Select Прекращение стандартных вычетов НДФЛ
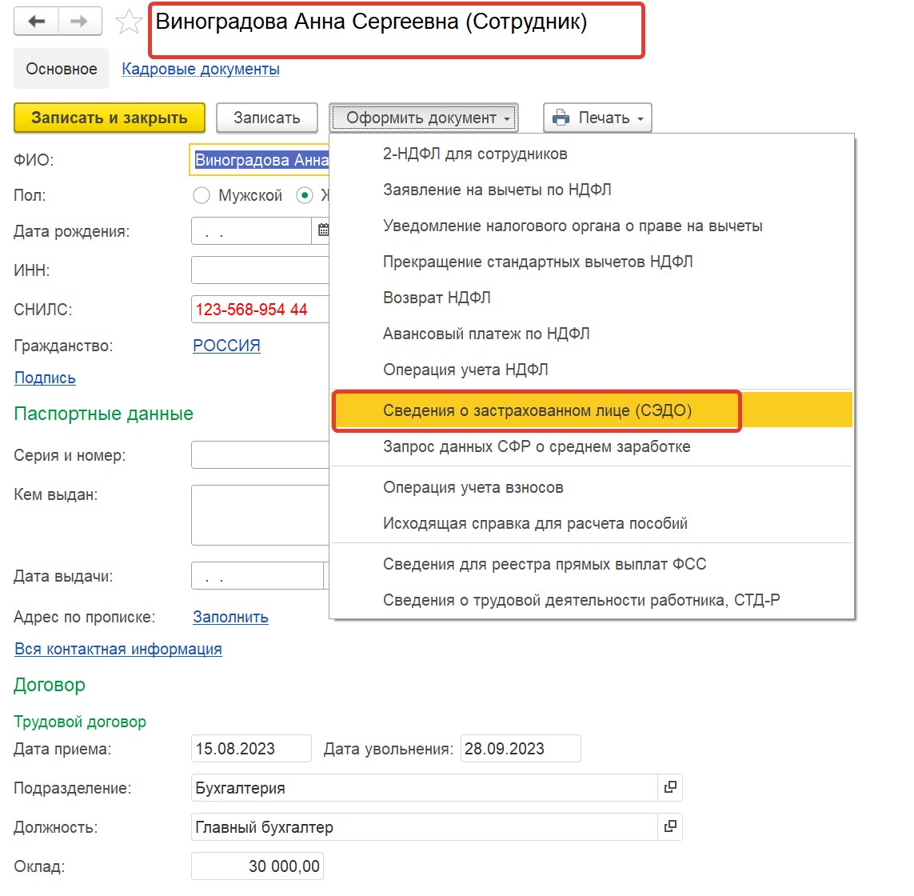Image resolution: width=914 pixels, height=896 pixels. click(592, 262)
